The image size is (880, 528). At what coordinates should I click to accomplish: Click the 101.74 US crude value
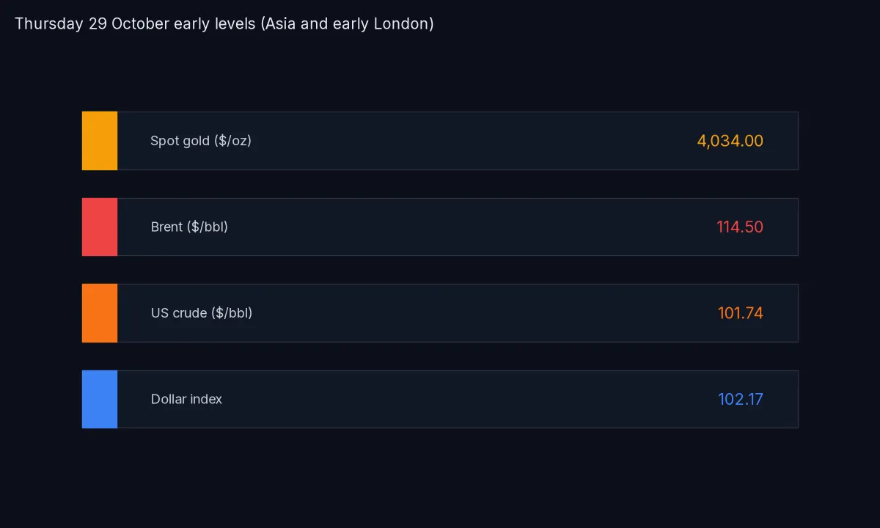tap(741, 313)
